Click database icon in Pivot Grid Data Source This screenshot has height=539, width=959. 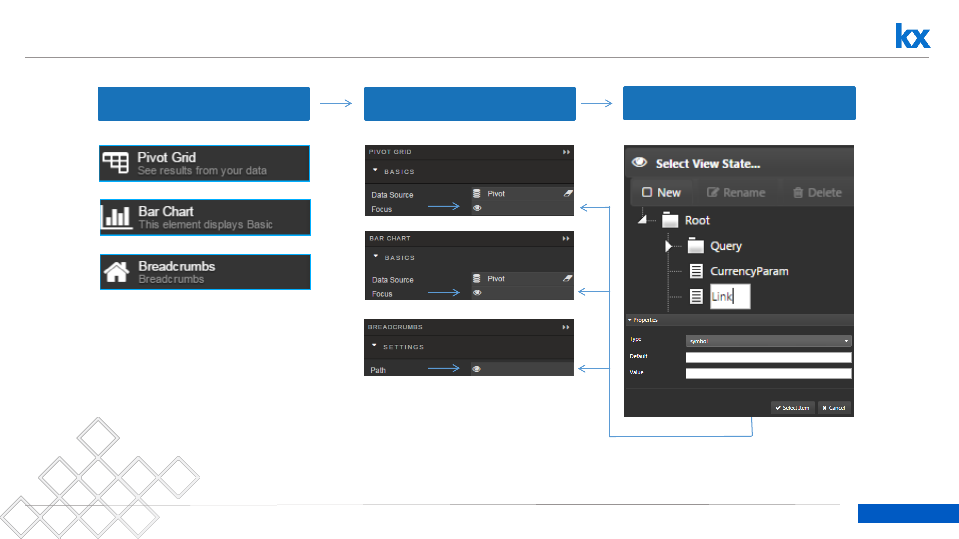(x=477, y=194)
